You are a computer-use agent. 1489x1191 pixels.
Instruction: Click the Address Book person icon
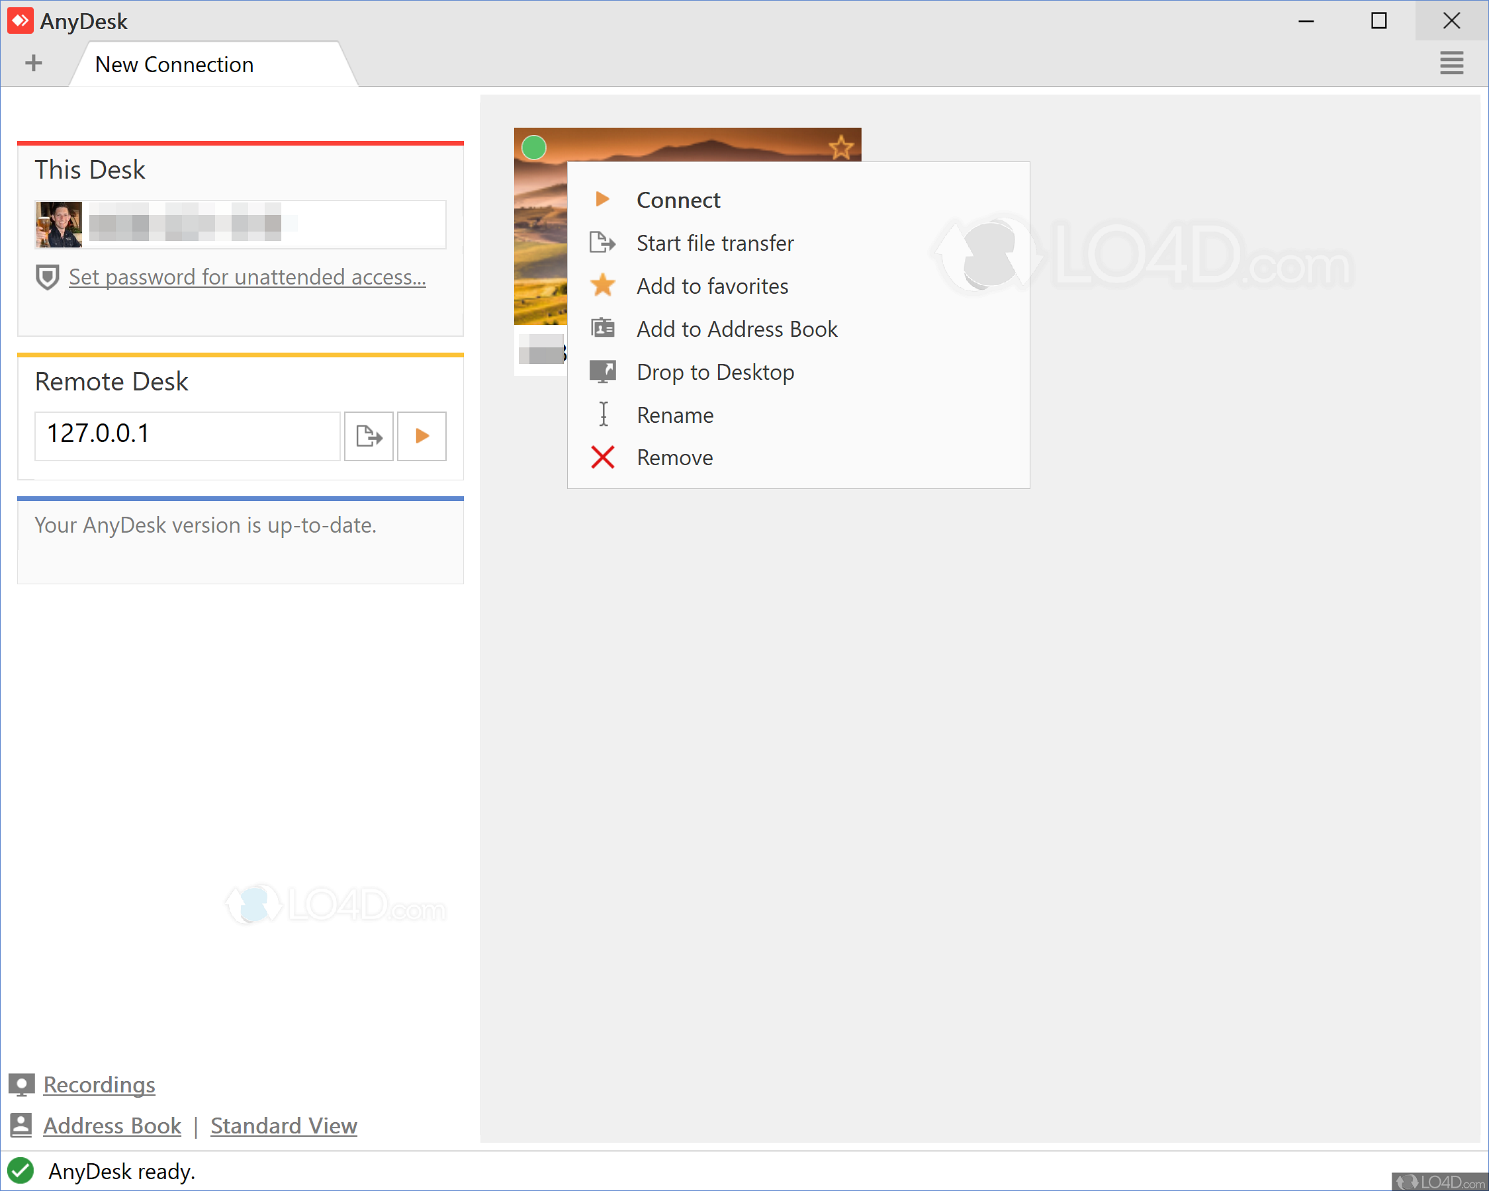pos(21,1125)
